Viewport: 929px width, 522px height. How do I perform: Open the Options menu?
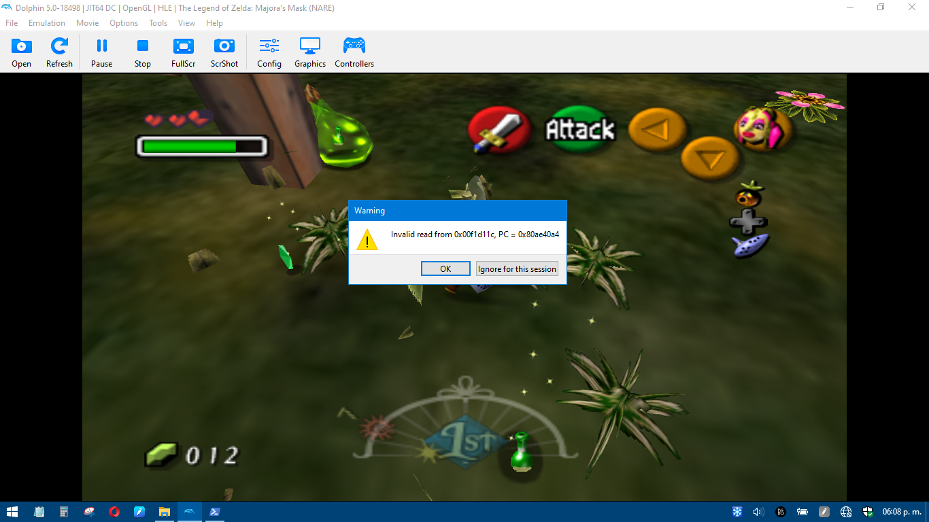pos(124,23)
